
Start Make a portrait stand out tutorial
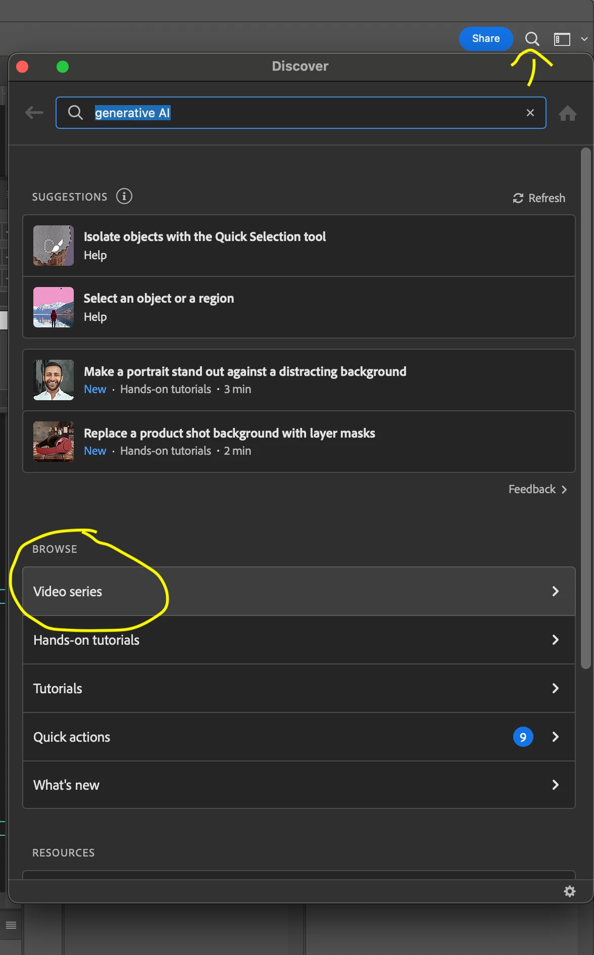tap(299, 380)
